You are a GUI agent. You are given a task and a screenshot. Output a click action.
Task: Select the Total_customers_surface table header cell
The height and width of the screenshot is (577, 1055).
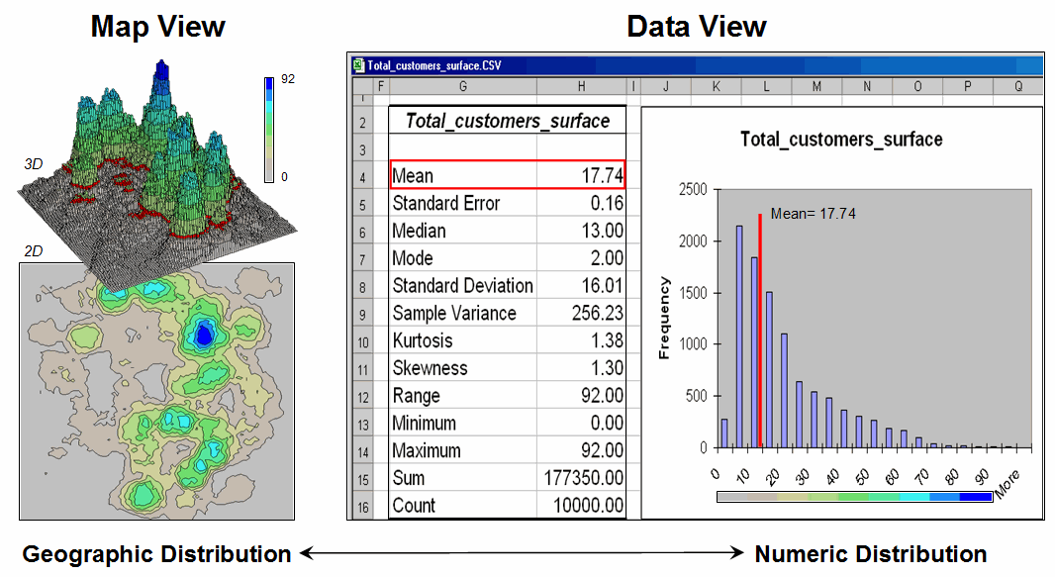pos(507,122)
